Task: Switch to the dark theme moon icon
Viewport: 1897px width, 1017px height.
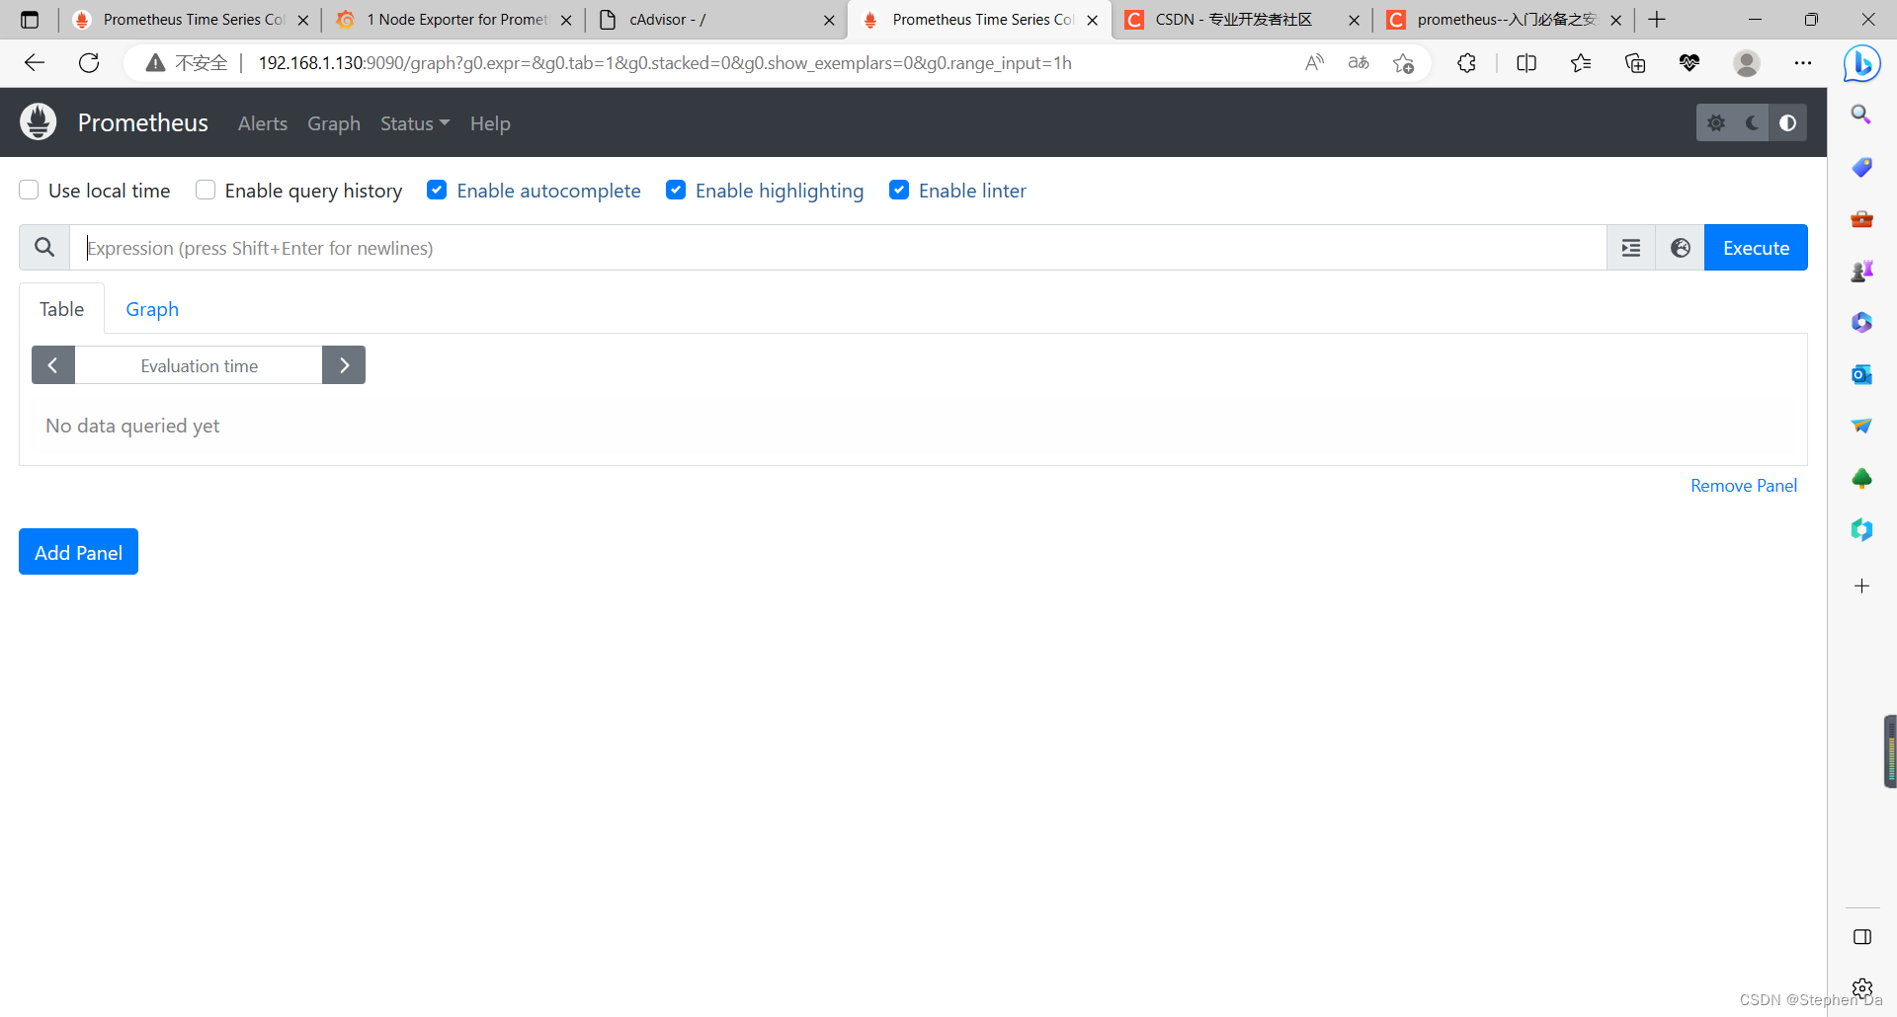Action: [1752, 123]
